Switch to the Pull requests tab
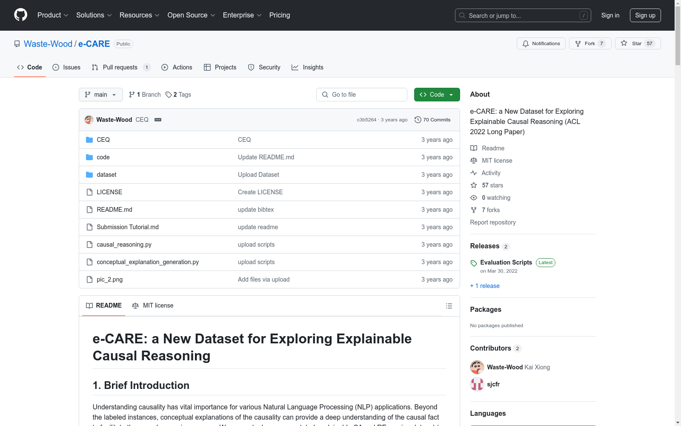Image resolution: width=681 pixels, height=426 pixels. click(121, 67)
